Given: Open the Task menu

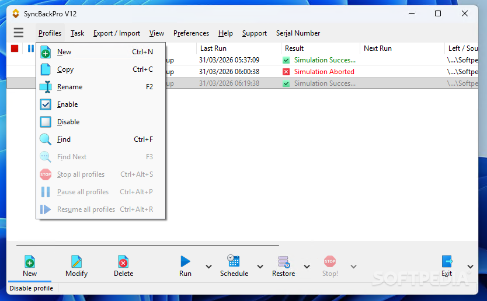Looking at the screenshot, I should pyautogui.click(x=77, y=33).
